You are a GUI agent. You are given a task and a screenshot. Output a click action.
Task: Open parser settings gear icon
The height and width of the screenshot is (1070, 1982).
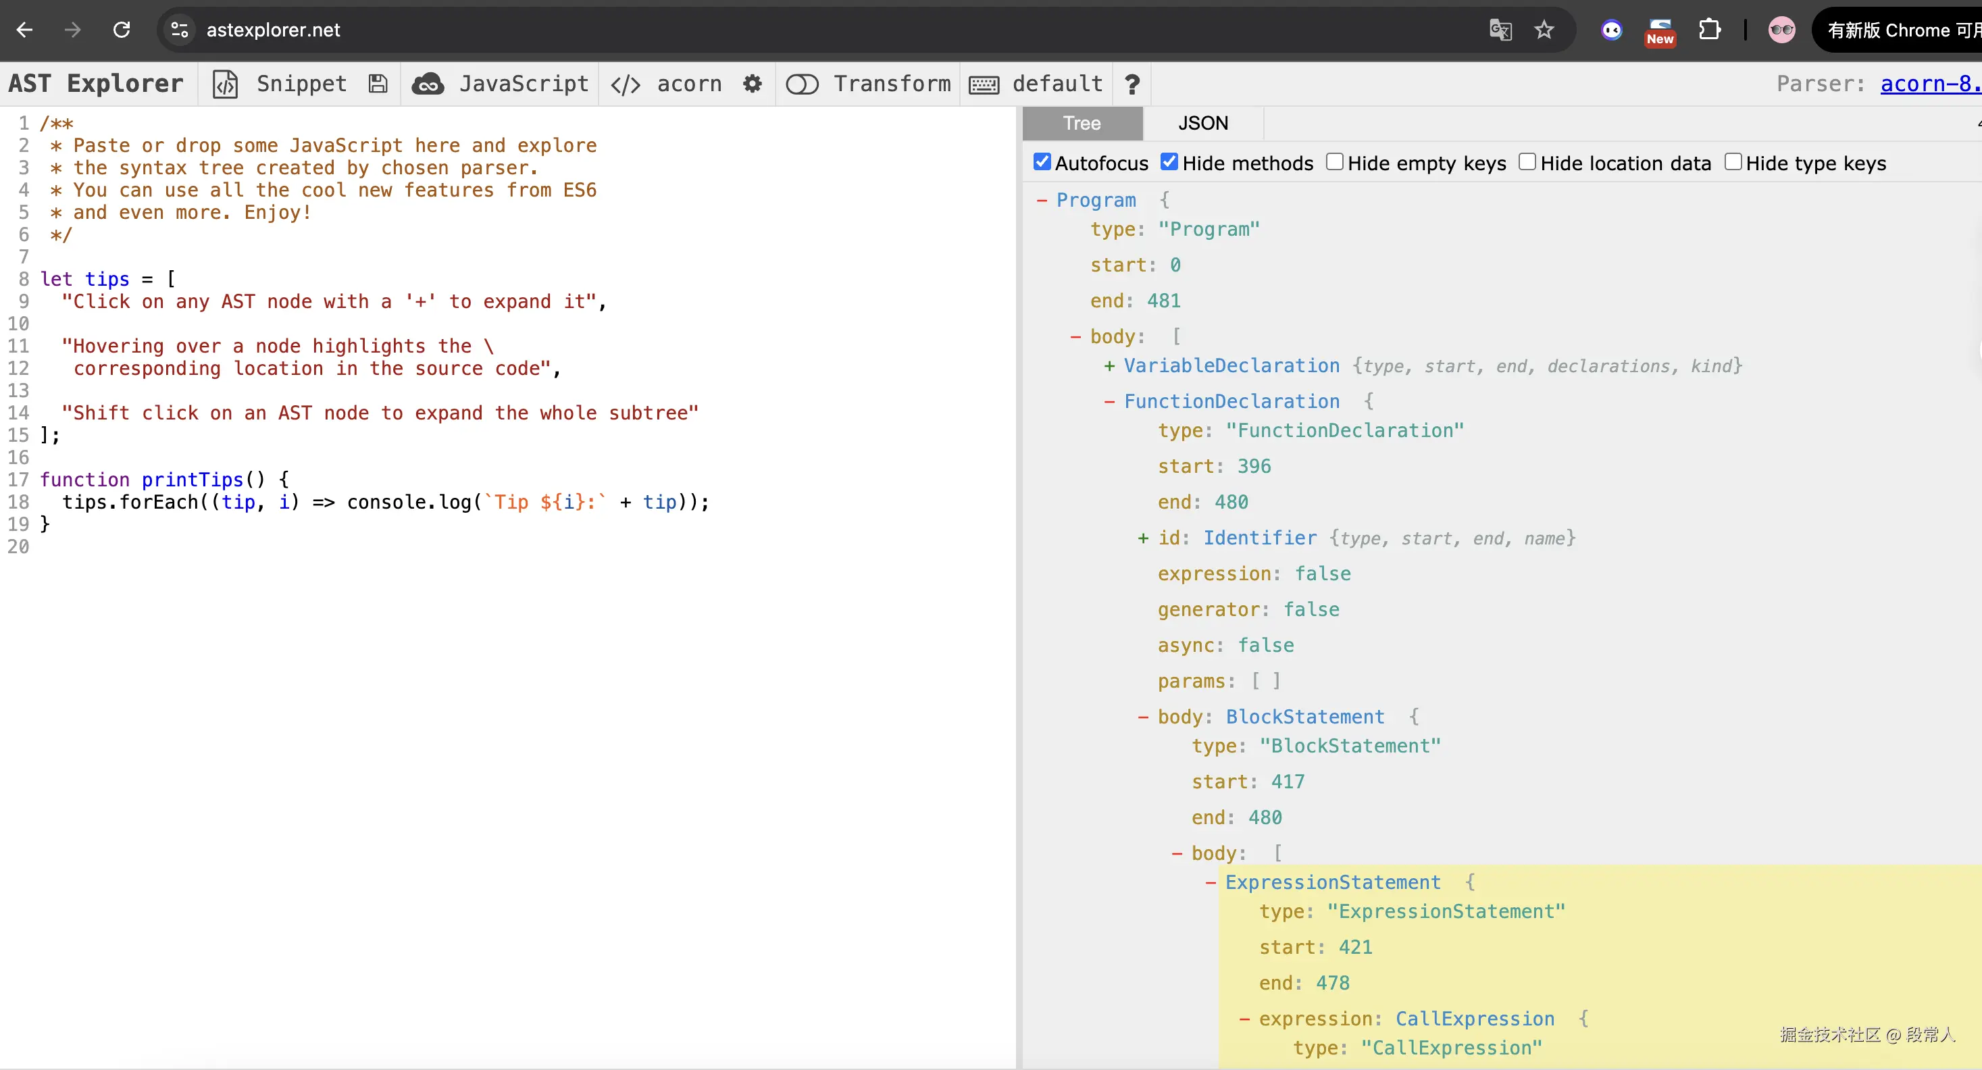[752, 84]
